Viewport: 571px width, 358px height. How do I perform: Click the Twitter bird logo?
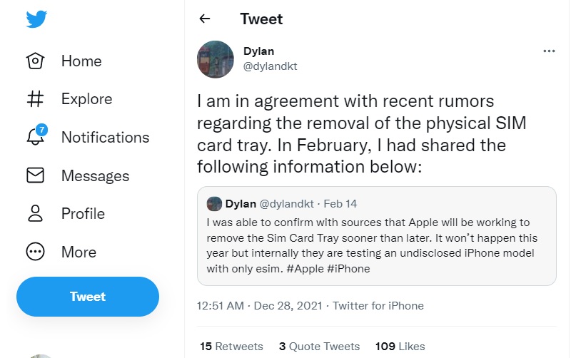pyautogui.click(x=36, y=20)
